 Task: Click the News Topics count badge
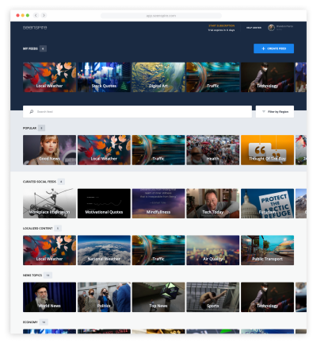pyautogui.click(x=48, y=276)
